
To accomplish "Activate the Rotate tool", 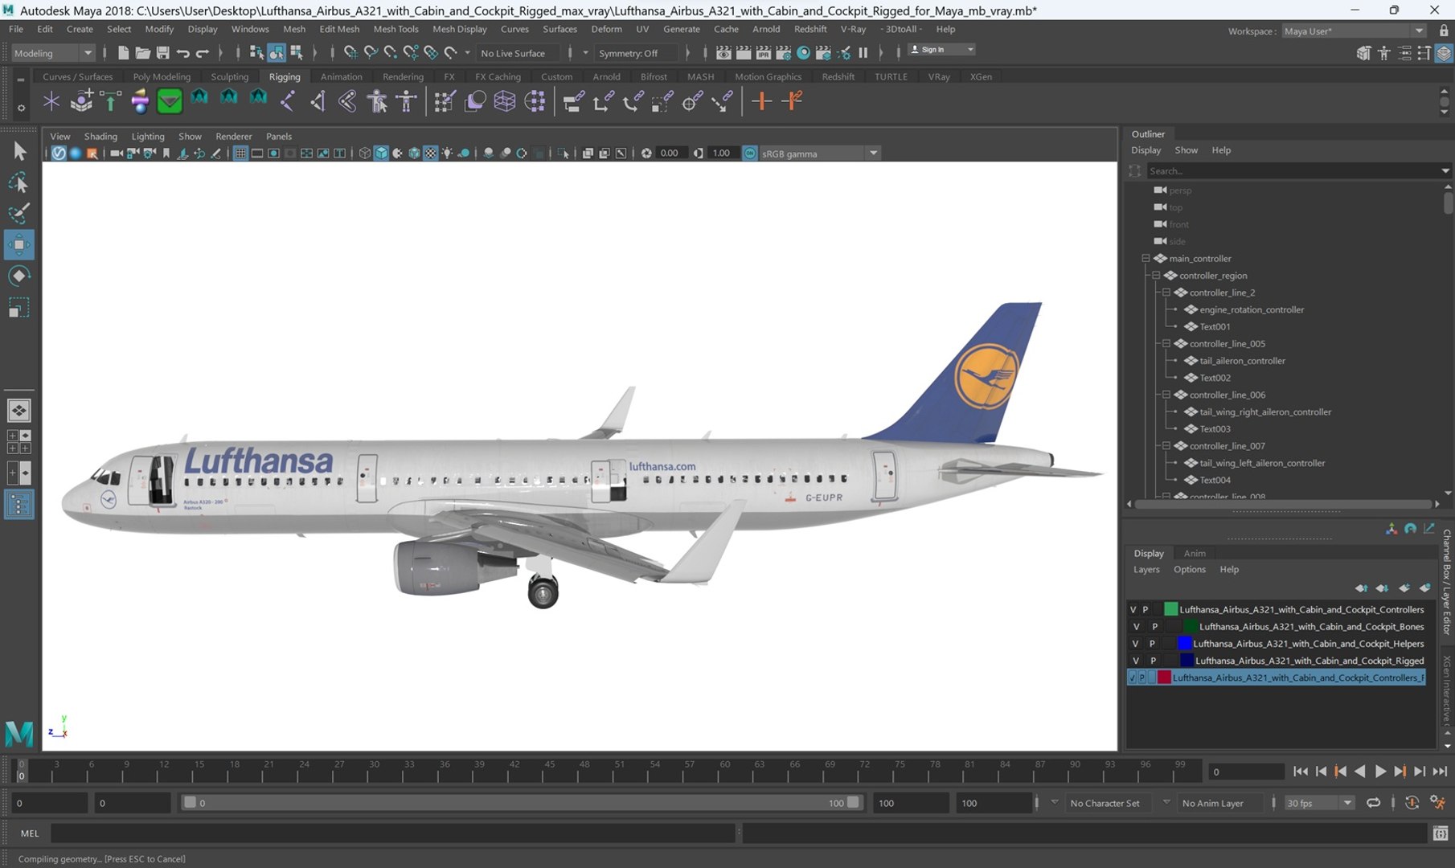I will tap(19, 276).
